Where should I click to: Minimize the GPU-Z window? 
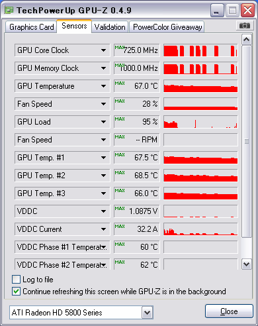click(217, 10)
